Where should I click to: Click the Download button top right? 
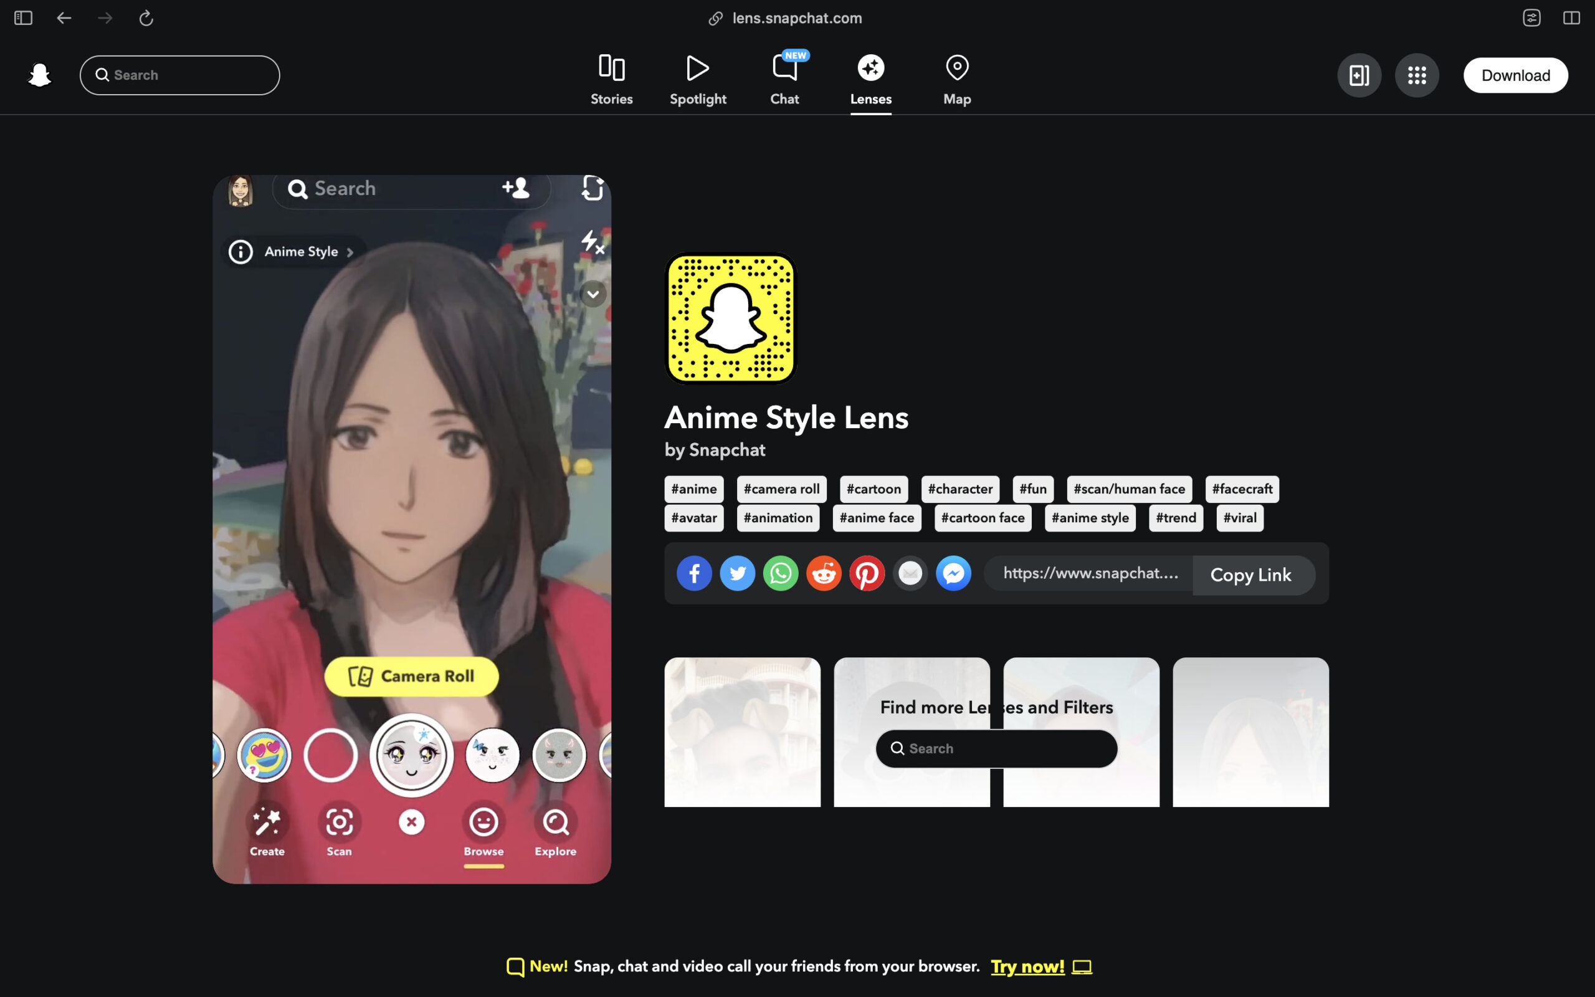[1516, 75]
